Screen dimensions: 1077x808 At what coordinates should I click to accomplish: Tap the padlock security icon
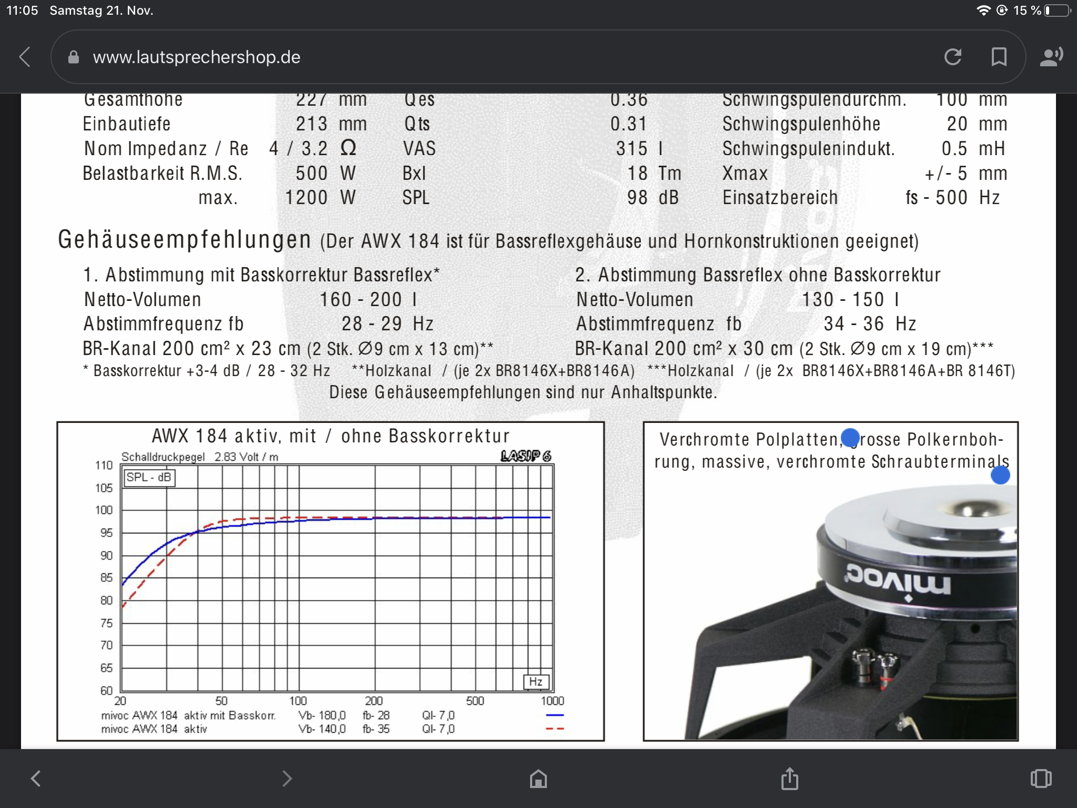click(74, 57)
